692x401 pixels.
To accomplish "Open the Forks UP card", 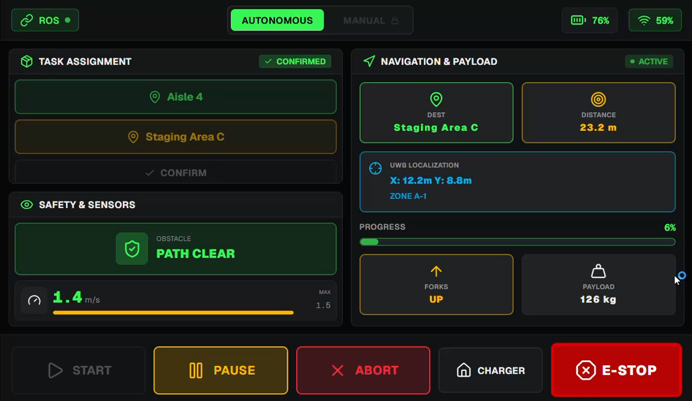I will pyautogui.click(x=436, y=284).
